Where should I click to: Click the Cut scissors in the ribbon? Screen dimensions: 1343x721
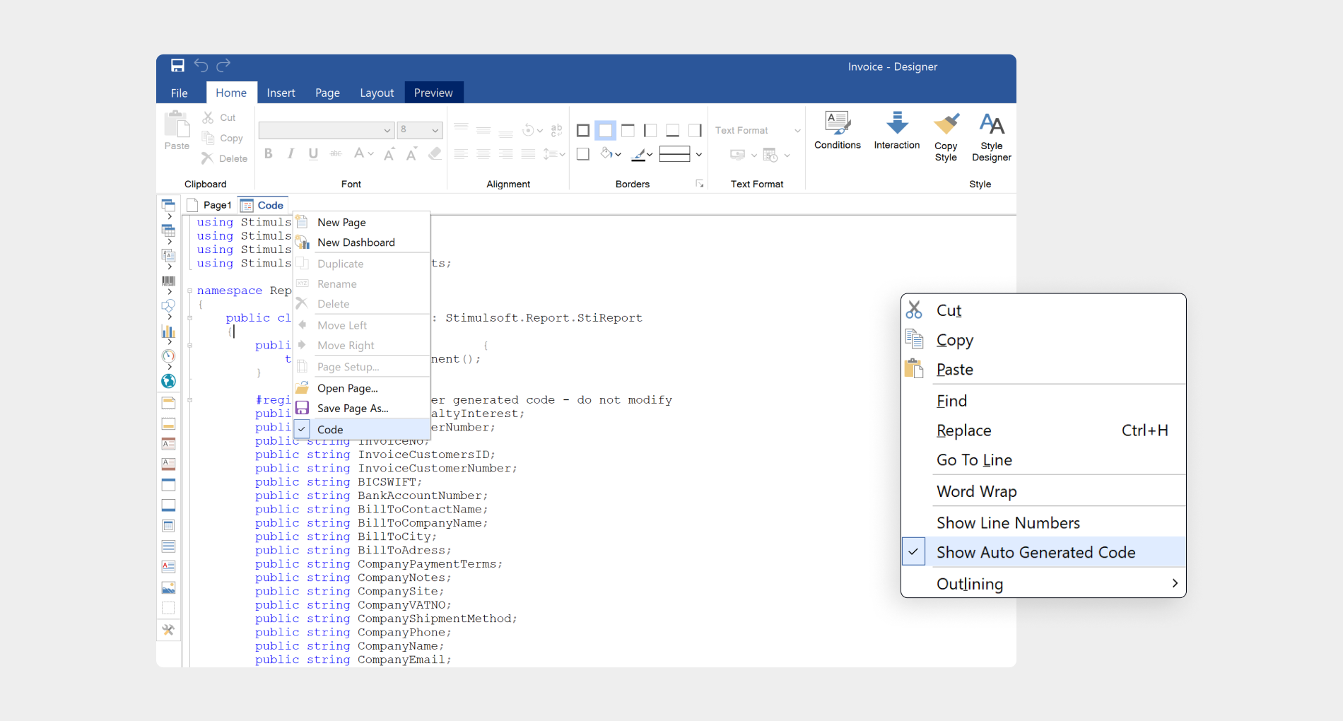208,117
